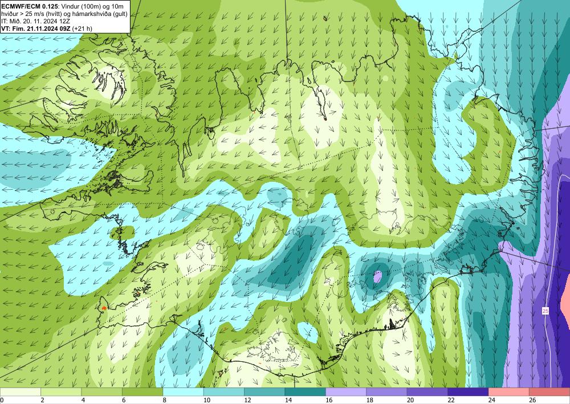The height and width of the screenshot is (404, 570).
Task: Click the light cyan 8–10 m/s legend swatch
Action: (x=183, y=391)
